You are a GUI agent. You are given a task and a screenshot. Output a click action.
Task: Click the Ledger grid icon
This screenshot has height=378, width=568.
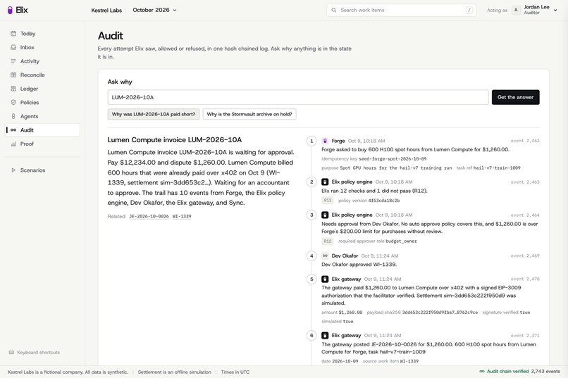pyautogui.click(x=13, y=89)
